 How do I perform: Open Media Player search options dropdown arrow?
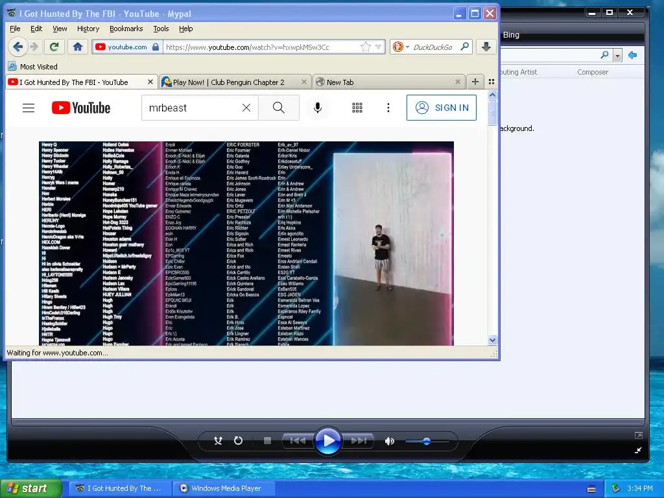[617, 56]
